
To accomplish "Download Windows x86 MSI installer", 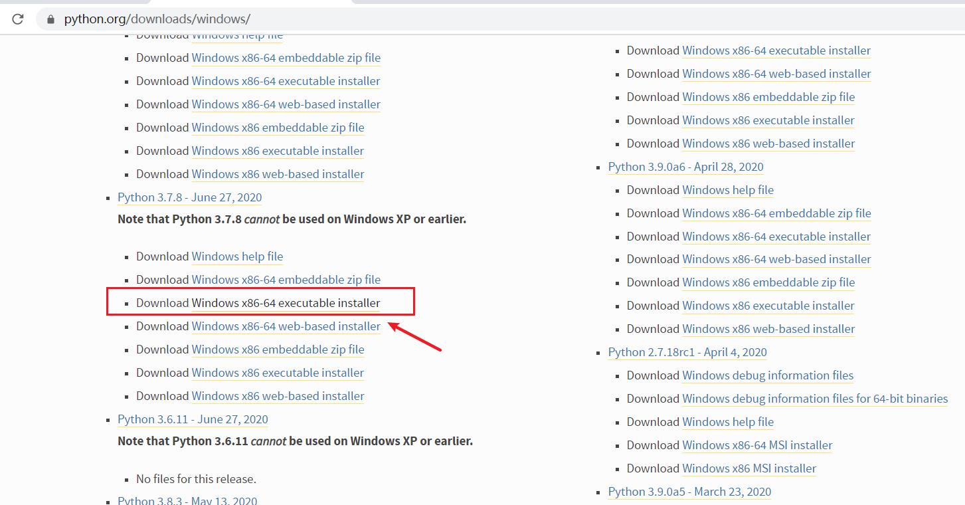I will click(x=749, y=468).
